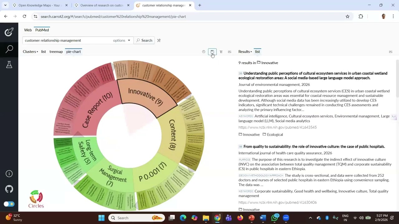Open the article on cultural ecosystem services perceptions

[x=313, y=76]
